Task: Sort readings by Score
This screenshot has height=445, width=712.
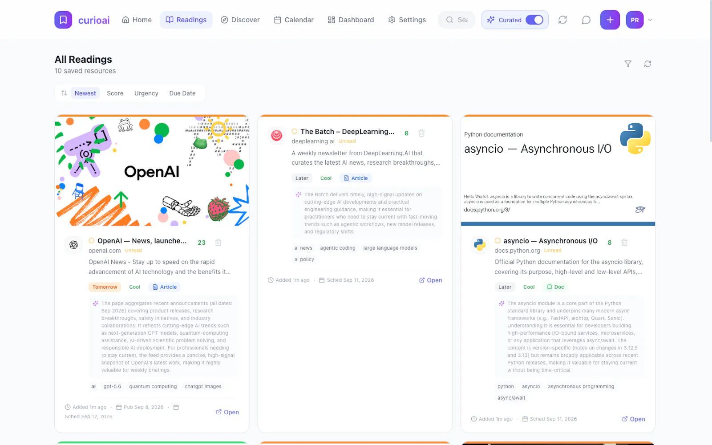Action: (x=115, y=93)
